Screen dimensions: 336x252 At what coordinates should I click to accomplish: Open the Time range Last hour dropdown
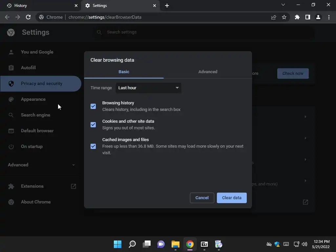[x=148, y=88]
